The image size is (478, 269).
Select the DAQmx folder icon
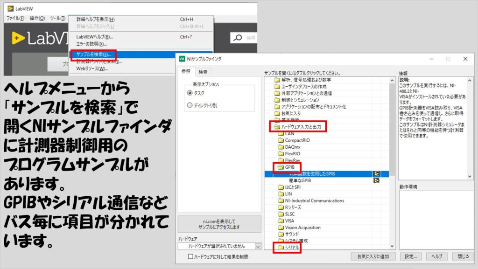point(281,147)
